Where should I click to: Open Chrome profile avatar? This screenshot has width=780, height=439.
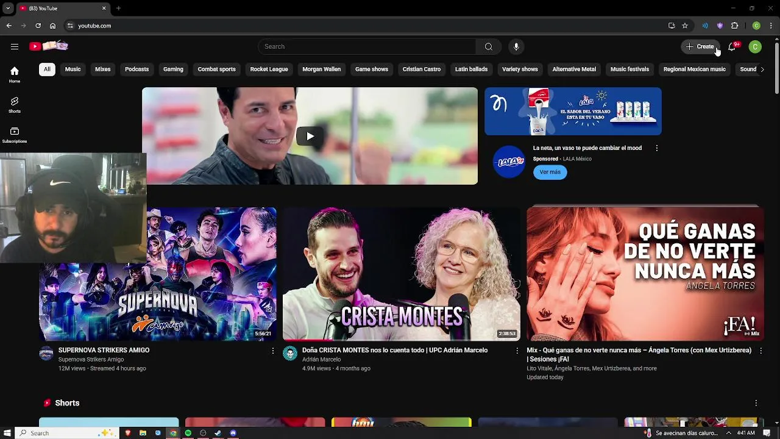coord(756,26)
